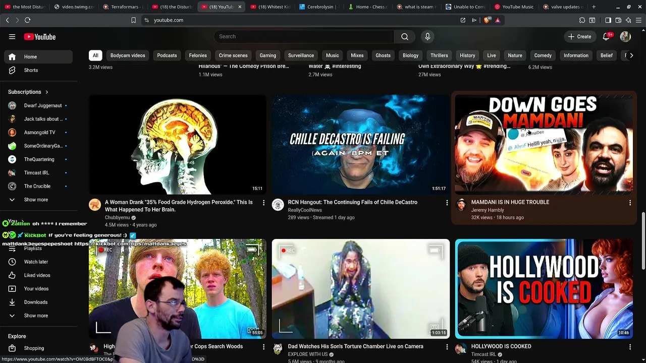Image resolution: width=646 pixels, height=363 pixels.
Task: Open the TheQuartering subscription
Action: 39,159
